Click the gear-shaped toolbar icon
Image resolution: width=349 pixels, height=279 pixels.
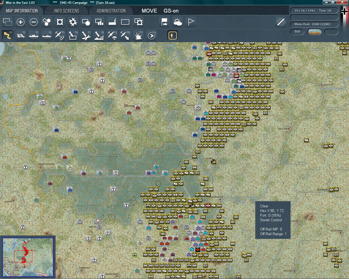coord(73,22)
